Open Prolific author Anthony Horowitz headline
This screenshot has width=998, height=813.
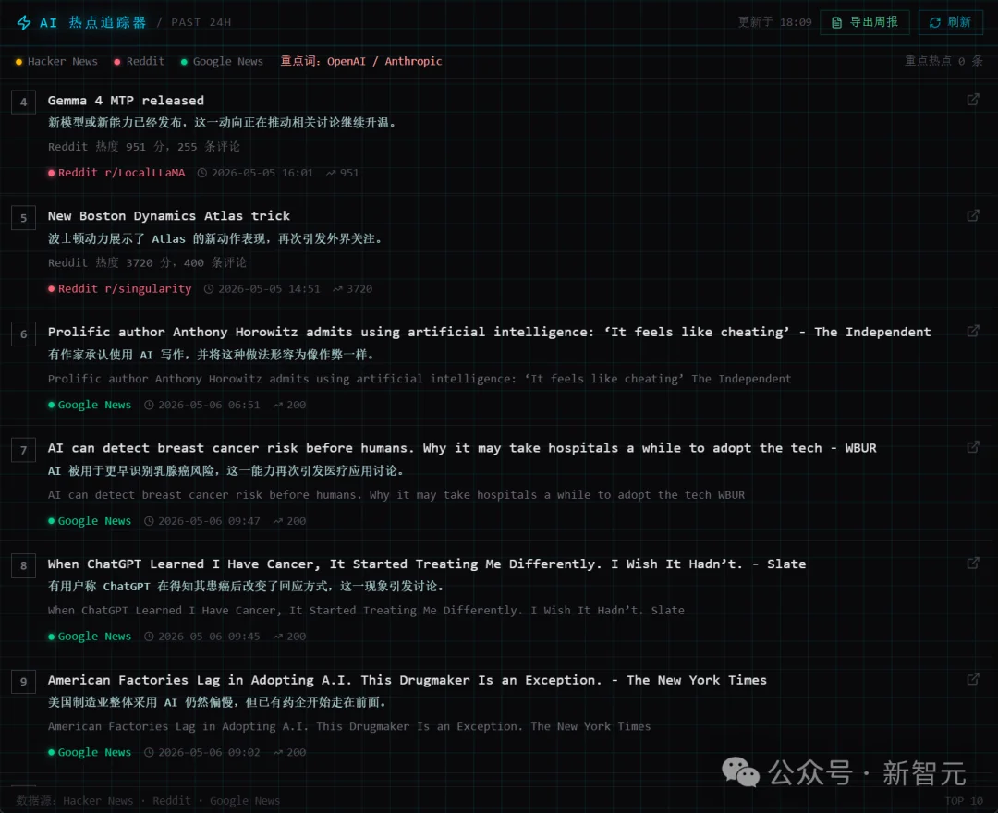[489, 332]
